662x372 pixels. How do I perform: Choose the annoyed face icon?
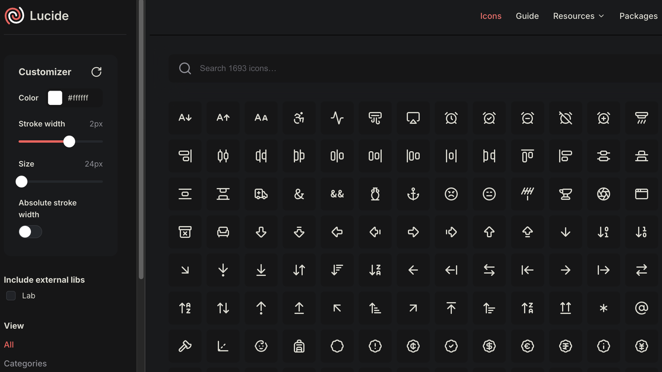[x=489, y=194]
